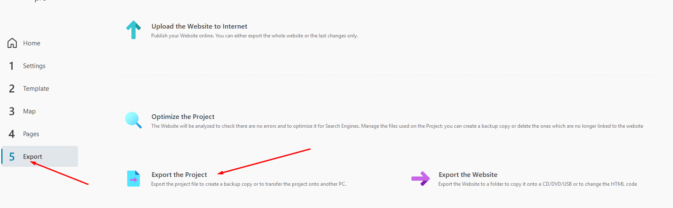Click the Optimize the Project magnifier icon
673x208 pixels.
(134, 120)
